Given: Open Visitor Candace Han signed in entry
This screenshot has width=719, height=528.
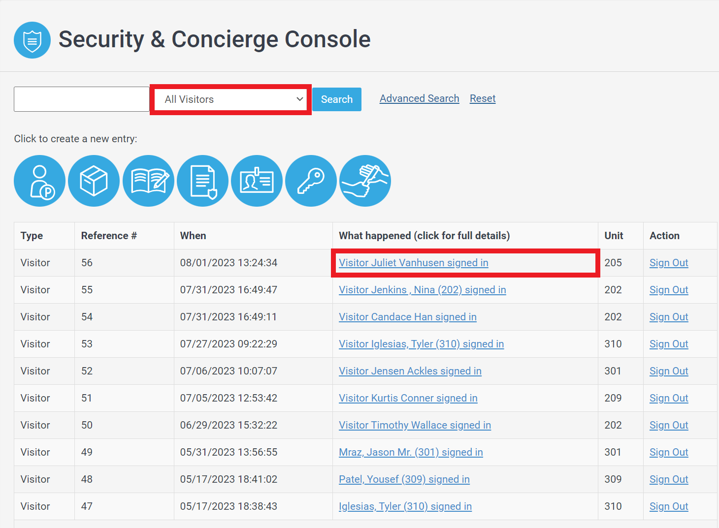Looking at the screenshot, I should tap(407, 317).
